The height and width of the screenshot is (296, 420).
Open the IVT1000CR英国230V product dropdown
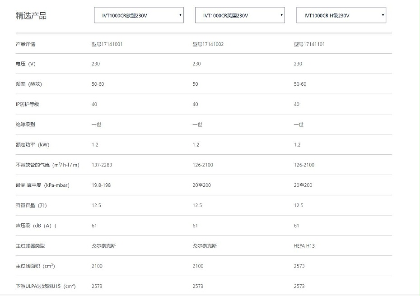click(240, 15)
